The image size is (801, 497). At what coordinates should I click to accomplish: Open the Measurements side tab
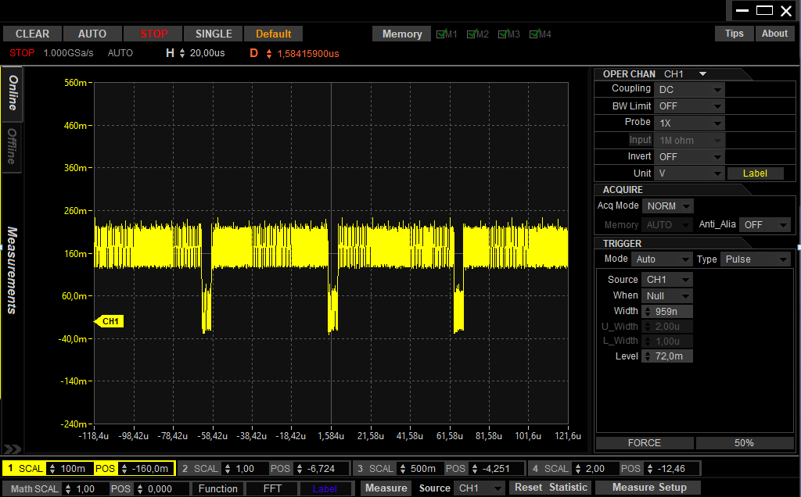13,270
